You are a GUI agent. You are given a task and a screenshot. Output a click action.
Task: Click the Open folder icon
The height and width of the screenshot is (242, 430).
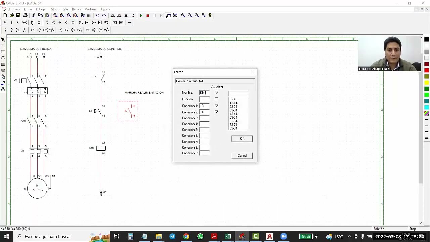click(12, 15)
